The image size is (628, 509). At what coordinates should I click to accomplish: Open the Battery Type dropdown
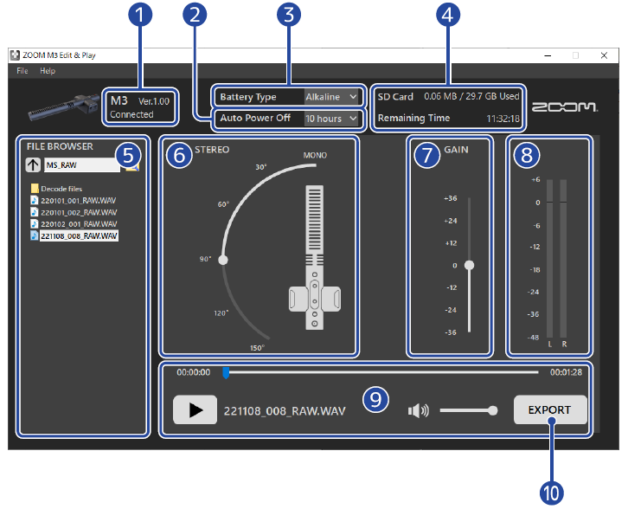[330, 97]
